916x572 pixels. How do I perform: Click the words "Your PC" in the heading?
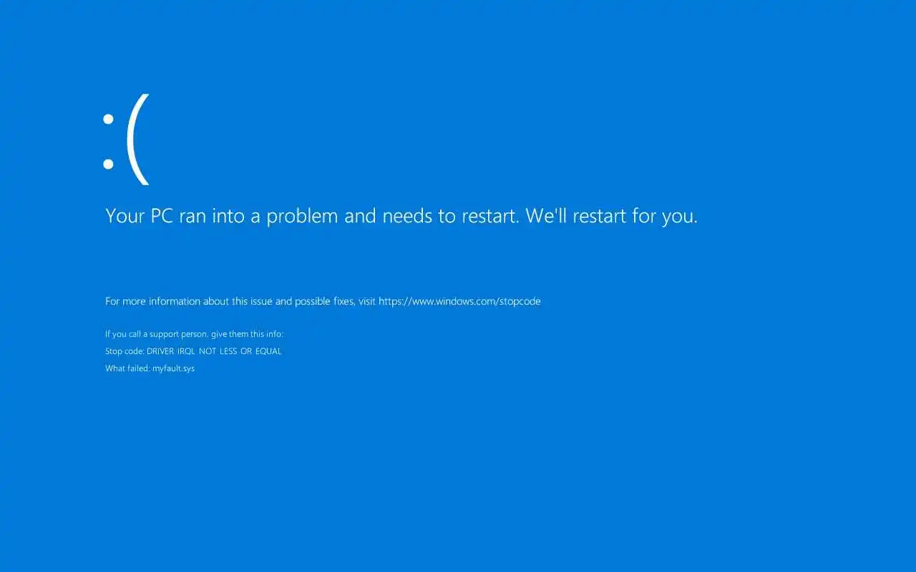pyautogui.click(x=140, y=216)
